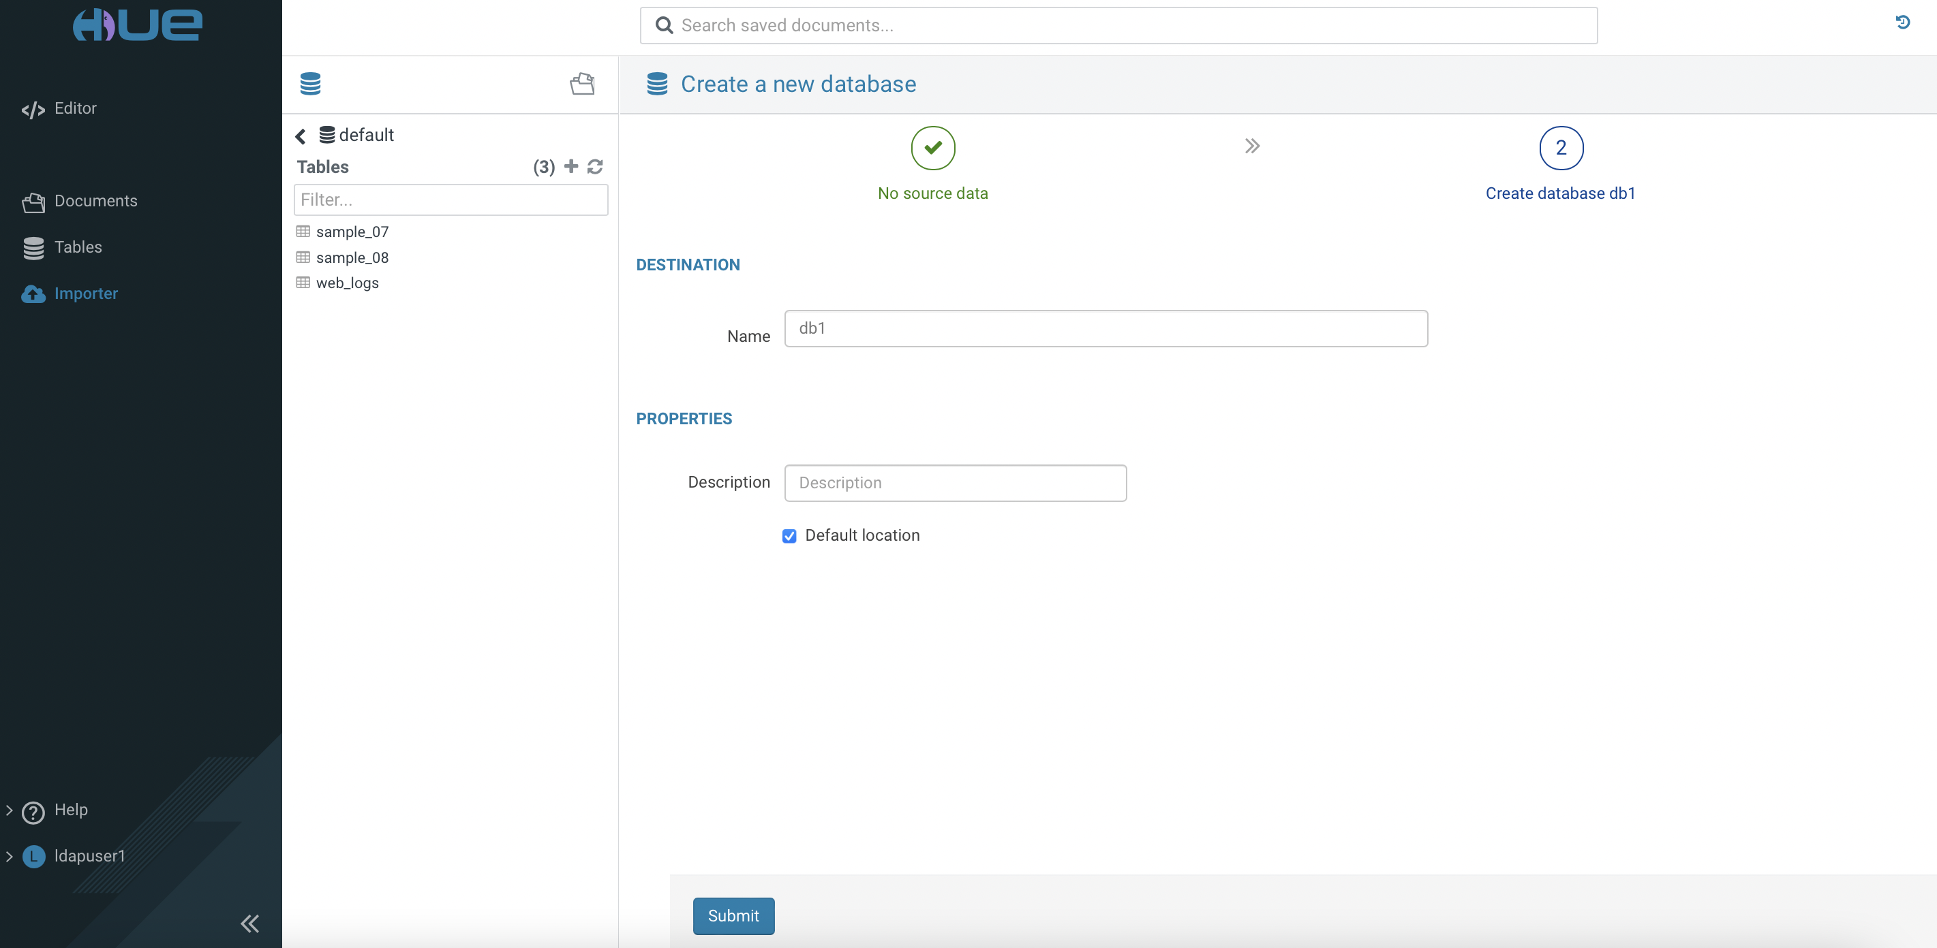Click the completed No source data step
Viewport: 1937px width, 948px height.
pyautogui.click(x=932, y=148)
